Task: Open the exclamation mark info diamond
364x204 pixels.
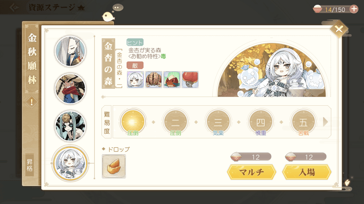Action: [31, 102]
